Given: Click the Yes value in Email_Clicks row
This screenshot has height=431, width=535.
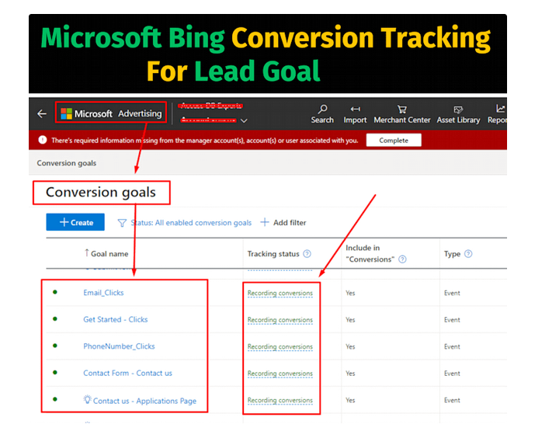Looking at the screenshot, I should click(x=350, y=293).
